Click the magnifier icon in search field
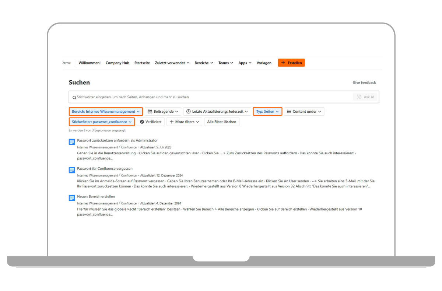Viewport: 442px width, 291px height. tap(74, 97)
